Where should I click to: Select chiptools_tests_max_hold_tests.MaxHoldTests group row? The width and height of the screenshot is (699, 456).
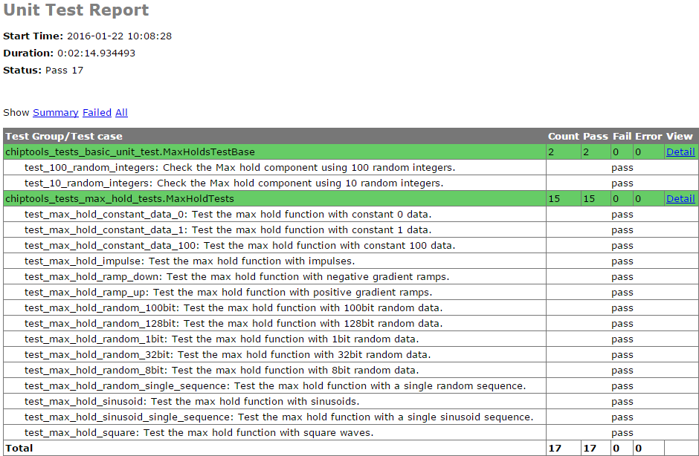(120, 199)
